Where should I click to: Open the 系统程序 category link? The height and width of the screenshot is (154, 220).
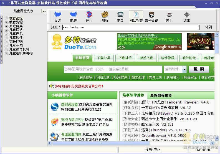(x=86, y=77)
